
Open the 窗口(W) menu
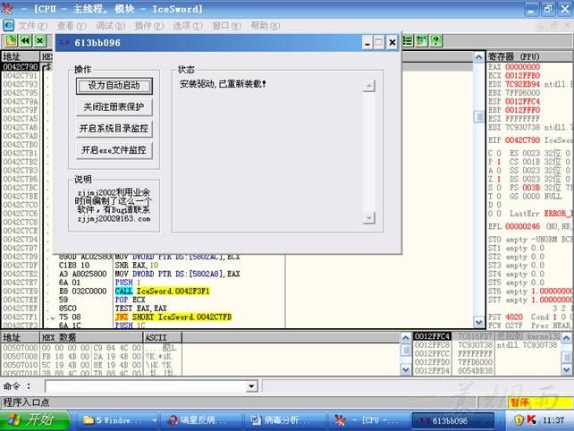click(x=226, y=26)
